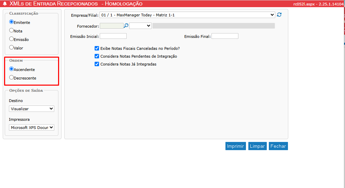Toggle Considera Notas Já Integradas checkbox

[x=97, y=64]
